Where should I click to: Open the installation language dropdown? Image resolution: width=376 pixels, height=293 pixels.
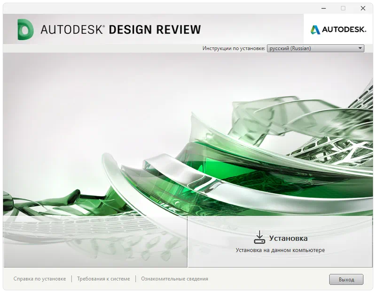pyautogui.click(x=315, y=48)
